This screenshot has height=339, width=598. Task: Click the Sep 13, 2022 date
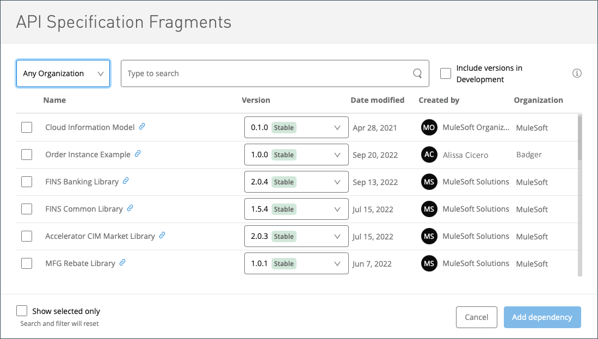pyautogui.click(x=375, y=182)
